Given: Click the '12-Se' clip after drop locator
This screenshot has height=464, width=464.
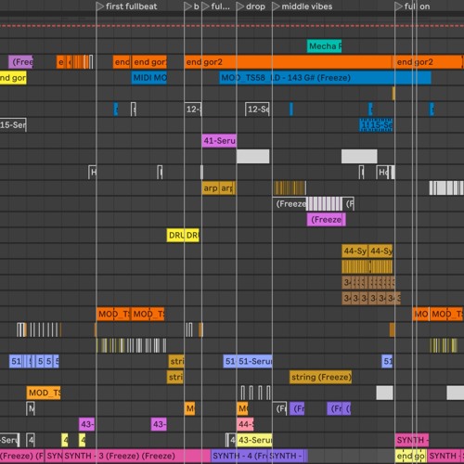Looking at the screenshot, I should coord(257,110).
